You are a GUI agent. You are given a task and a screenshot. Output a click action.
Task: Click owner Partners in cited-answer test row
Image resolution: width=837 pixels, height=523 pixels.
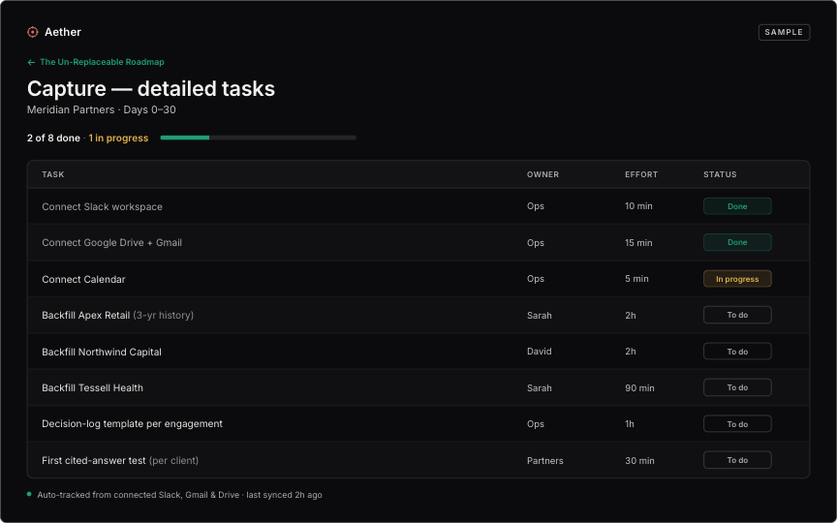coord(545,461)
